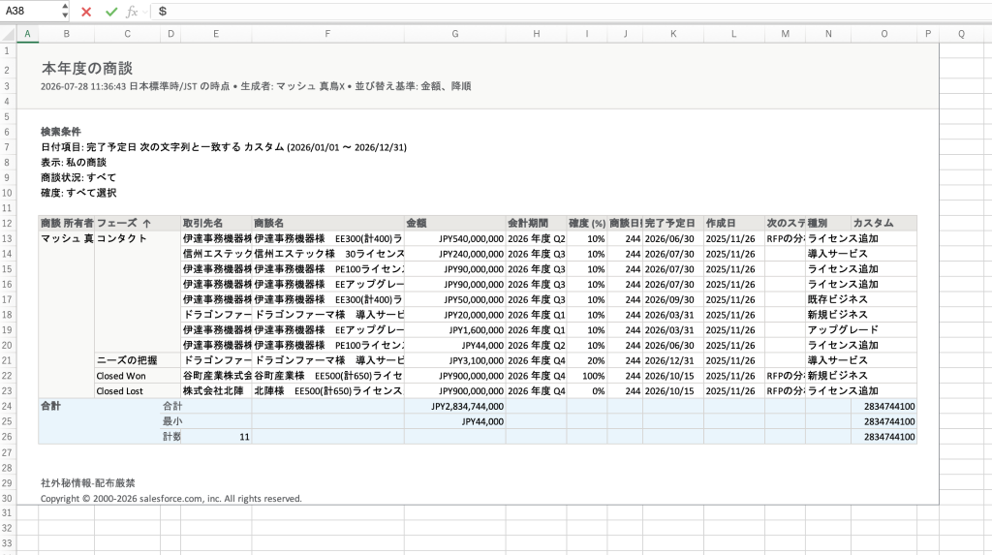Open the fx insert function button
992x555 pixels.
pos(131,12)
